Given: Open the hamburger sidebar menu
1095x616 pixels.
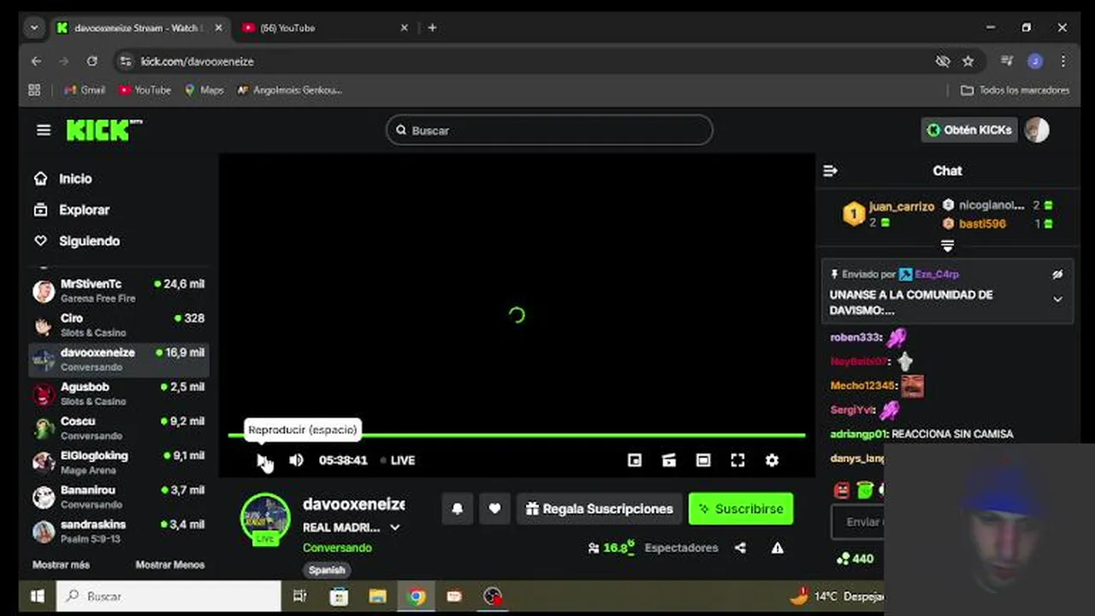Looking at the screenshot, I should pyautogui.click(x=44, y=130).
